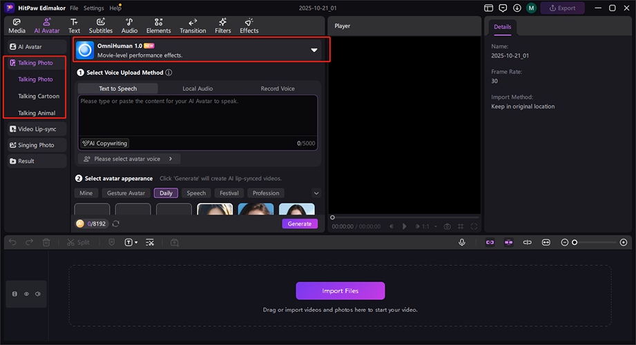Enter fullscreen preview in the player
636x345 pixels.
[x=474, y=226]
